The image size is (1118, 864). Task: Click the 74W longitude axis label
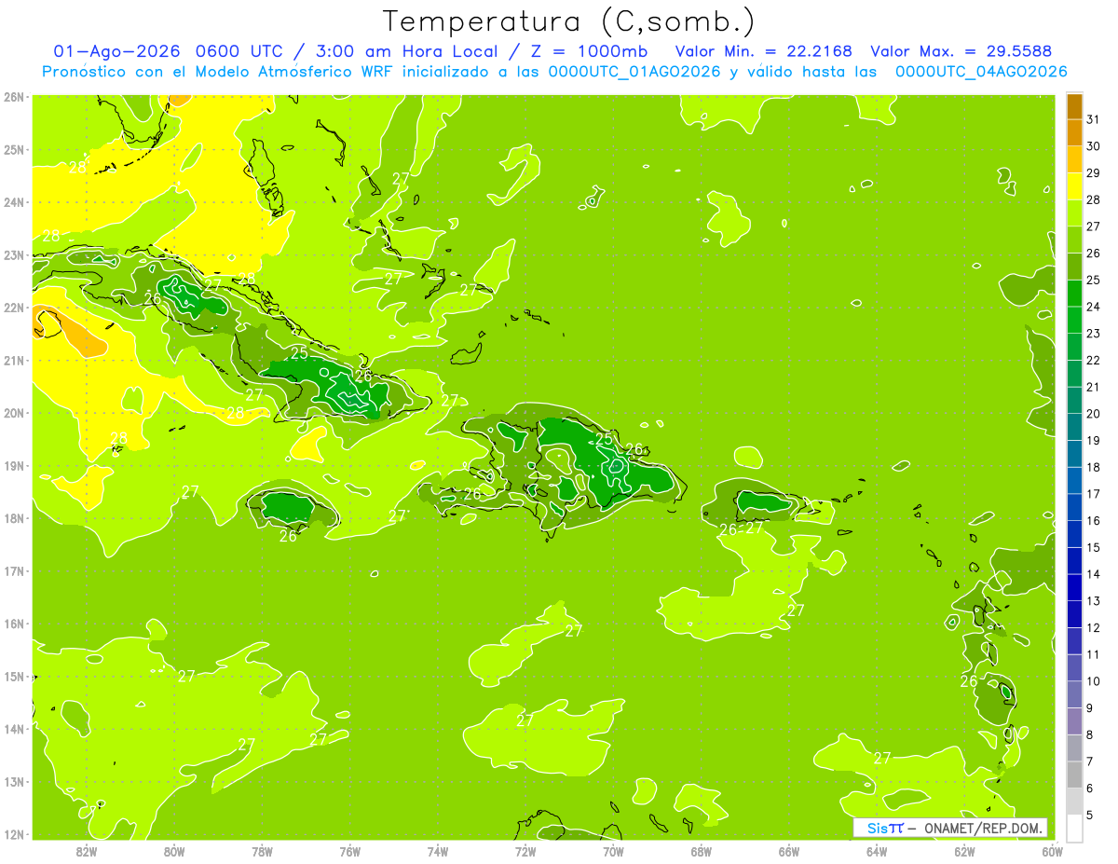click(x=438, y=851)
